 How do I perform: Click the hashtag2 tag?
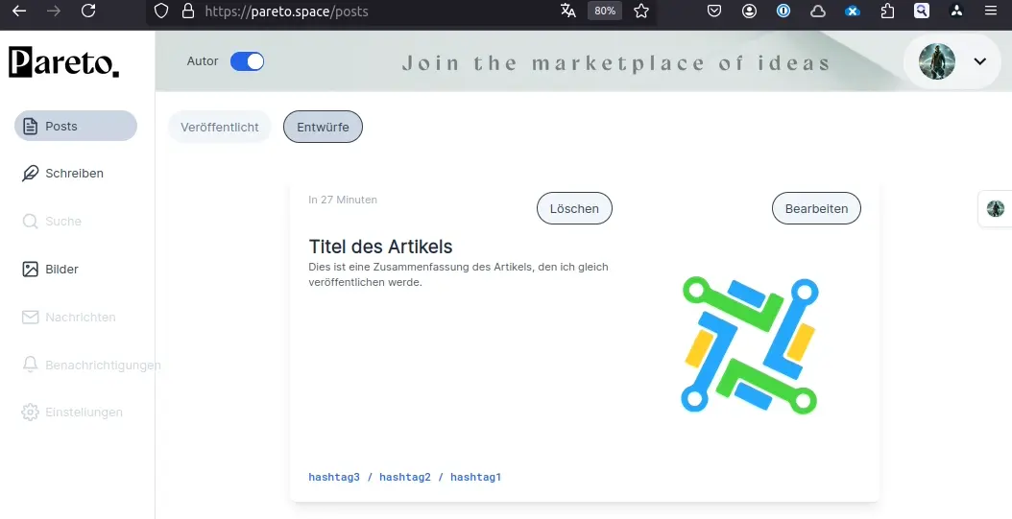[x=404, y=477]
